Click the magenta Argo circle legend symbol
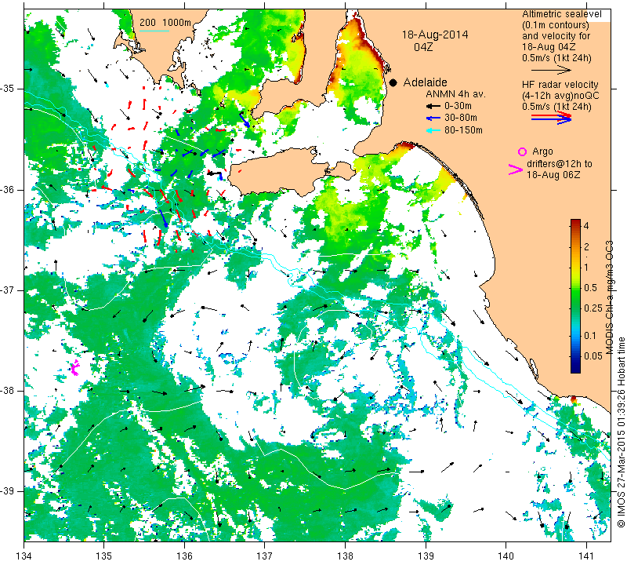The width and height of the screenshot is (627, 565). [522, 151]
